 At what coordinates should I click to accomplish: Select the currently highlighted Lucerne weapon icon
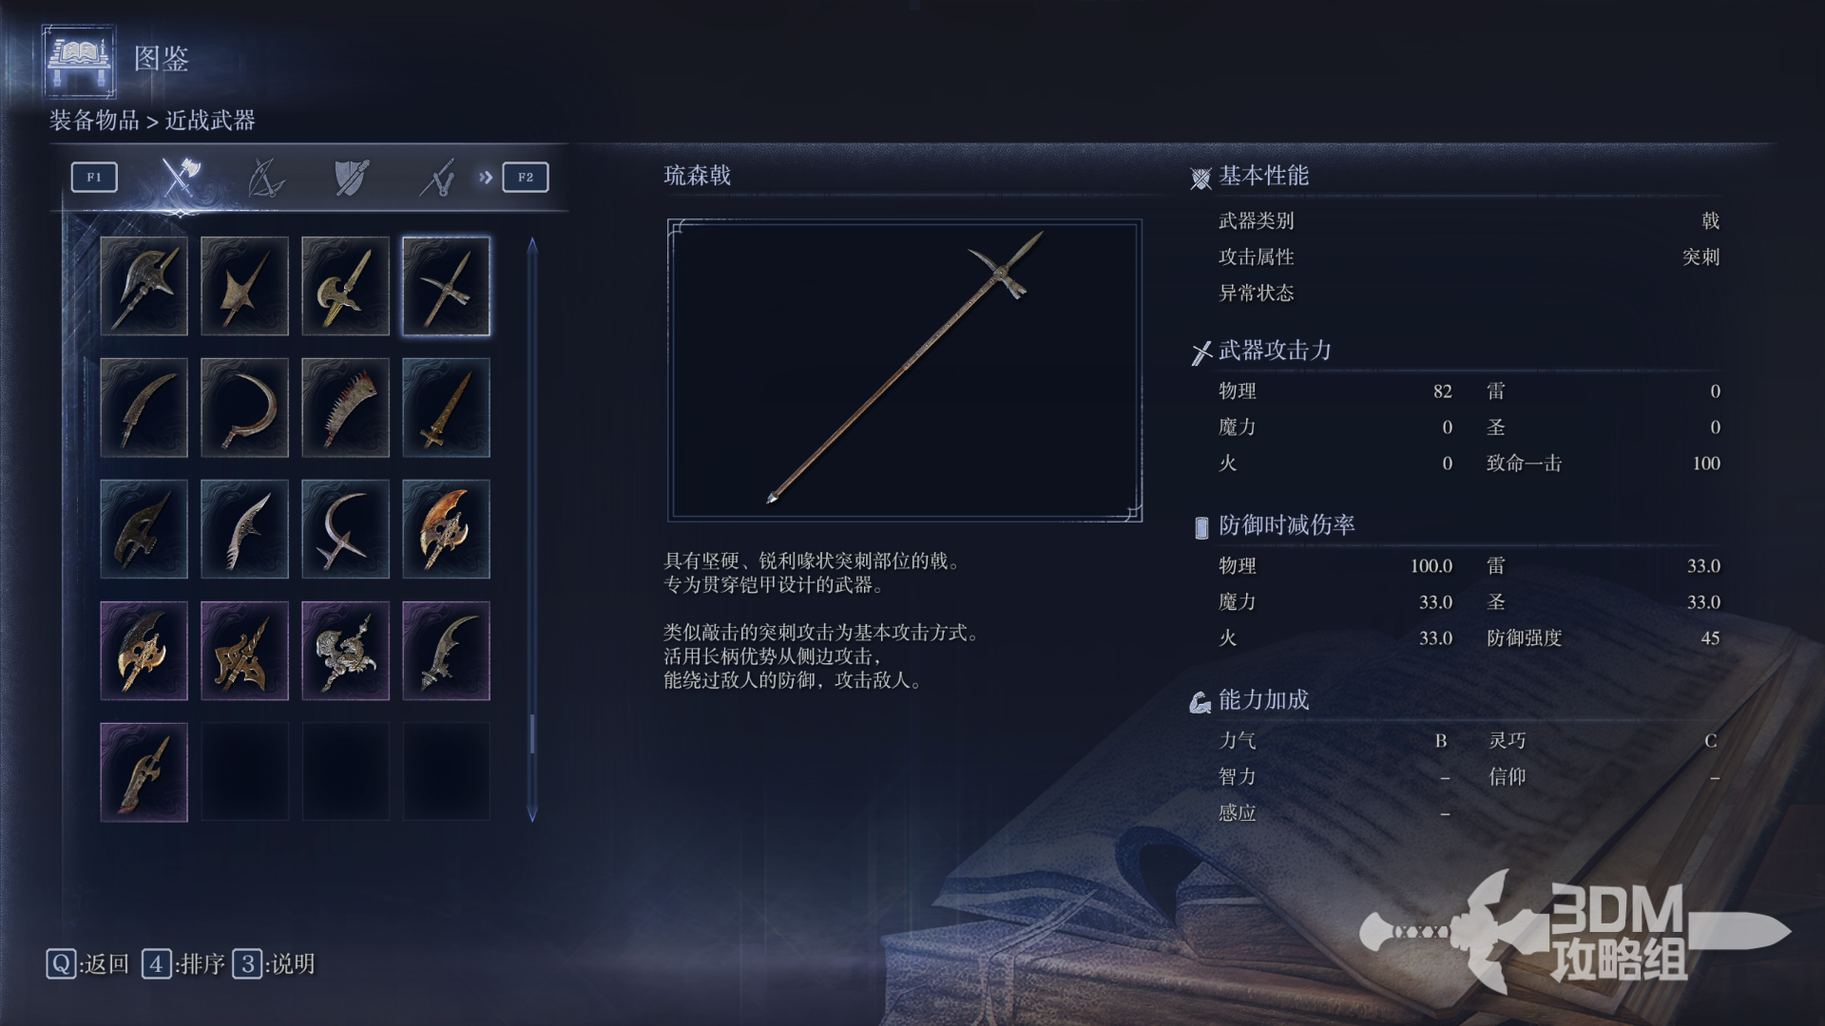(x=446, y=286)
